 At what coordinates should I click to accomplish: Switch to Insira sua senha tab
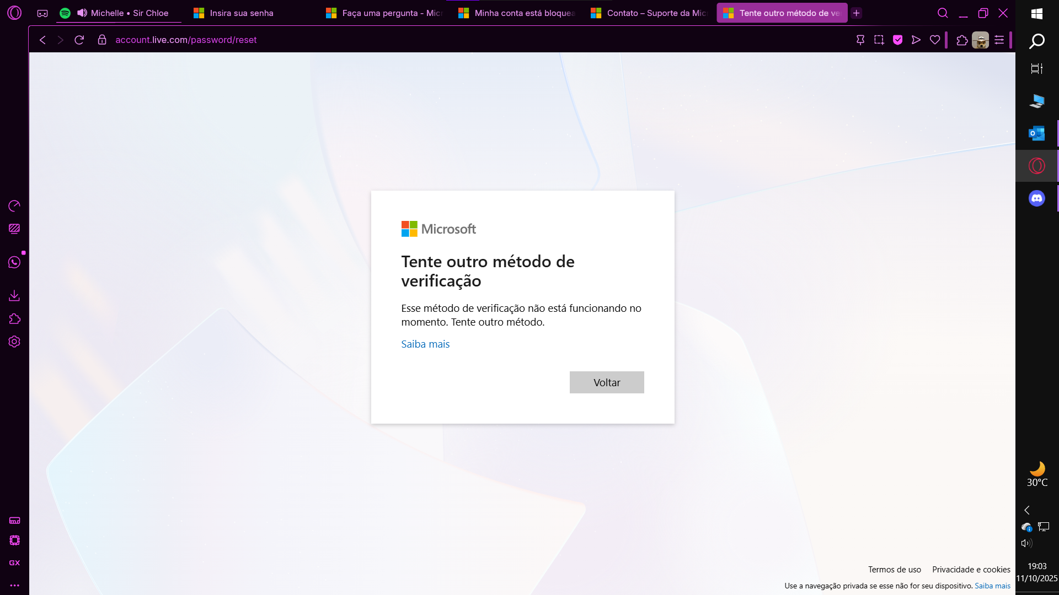[x=242, y=13]
